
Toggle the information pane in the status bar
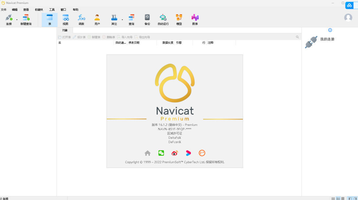tap(355, 198)
